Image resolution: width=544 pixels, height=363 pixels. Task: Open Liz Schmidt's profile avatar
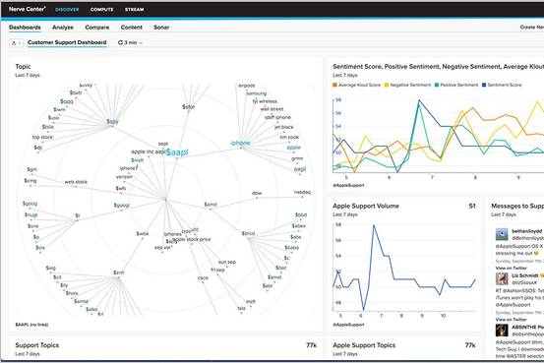pos(502,278)
